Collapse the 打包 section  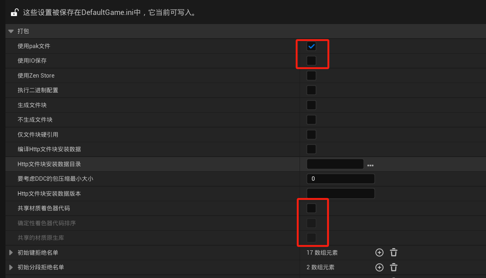tap(11, 31)
